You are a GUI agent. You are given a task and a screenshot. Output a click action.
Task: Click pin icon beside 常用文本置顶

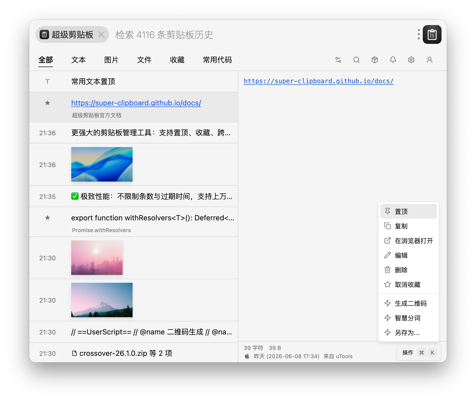pos(47,82)
